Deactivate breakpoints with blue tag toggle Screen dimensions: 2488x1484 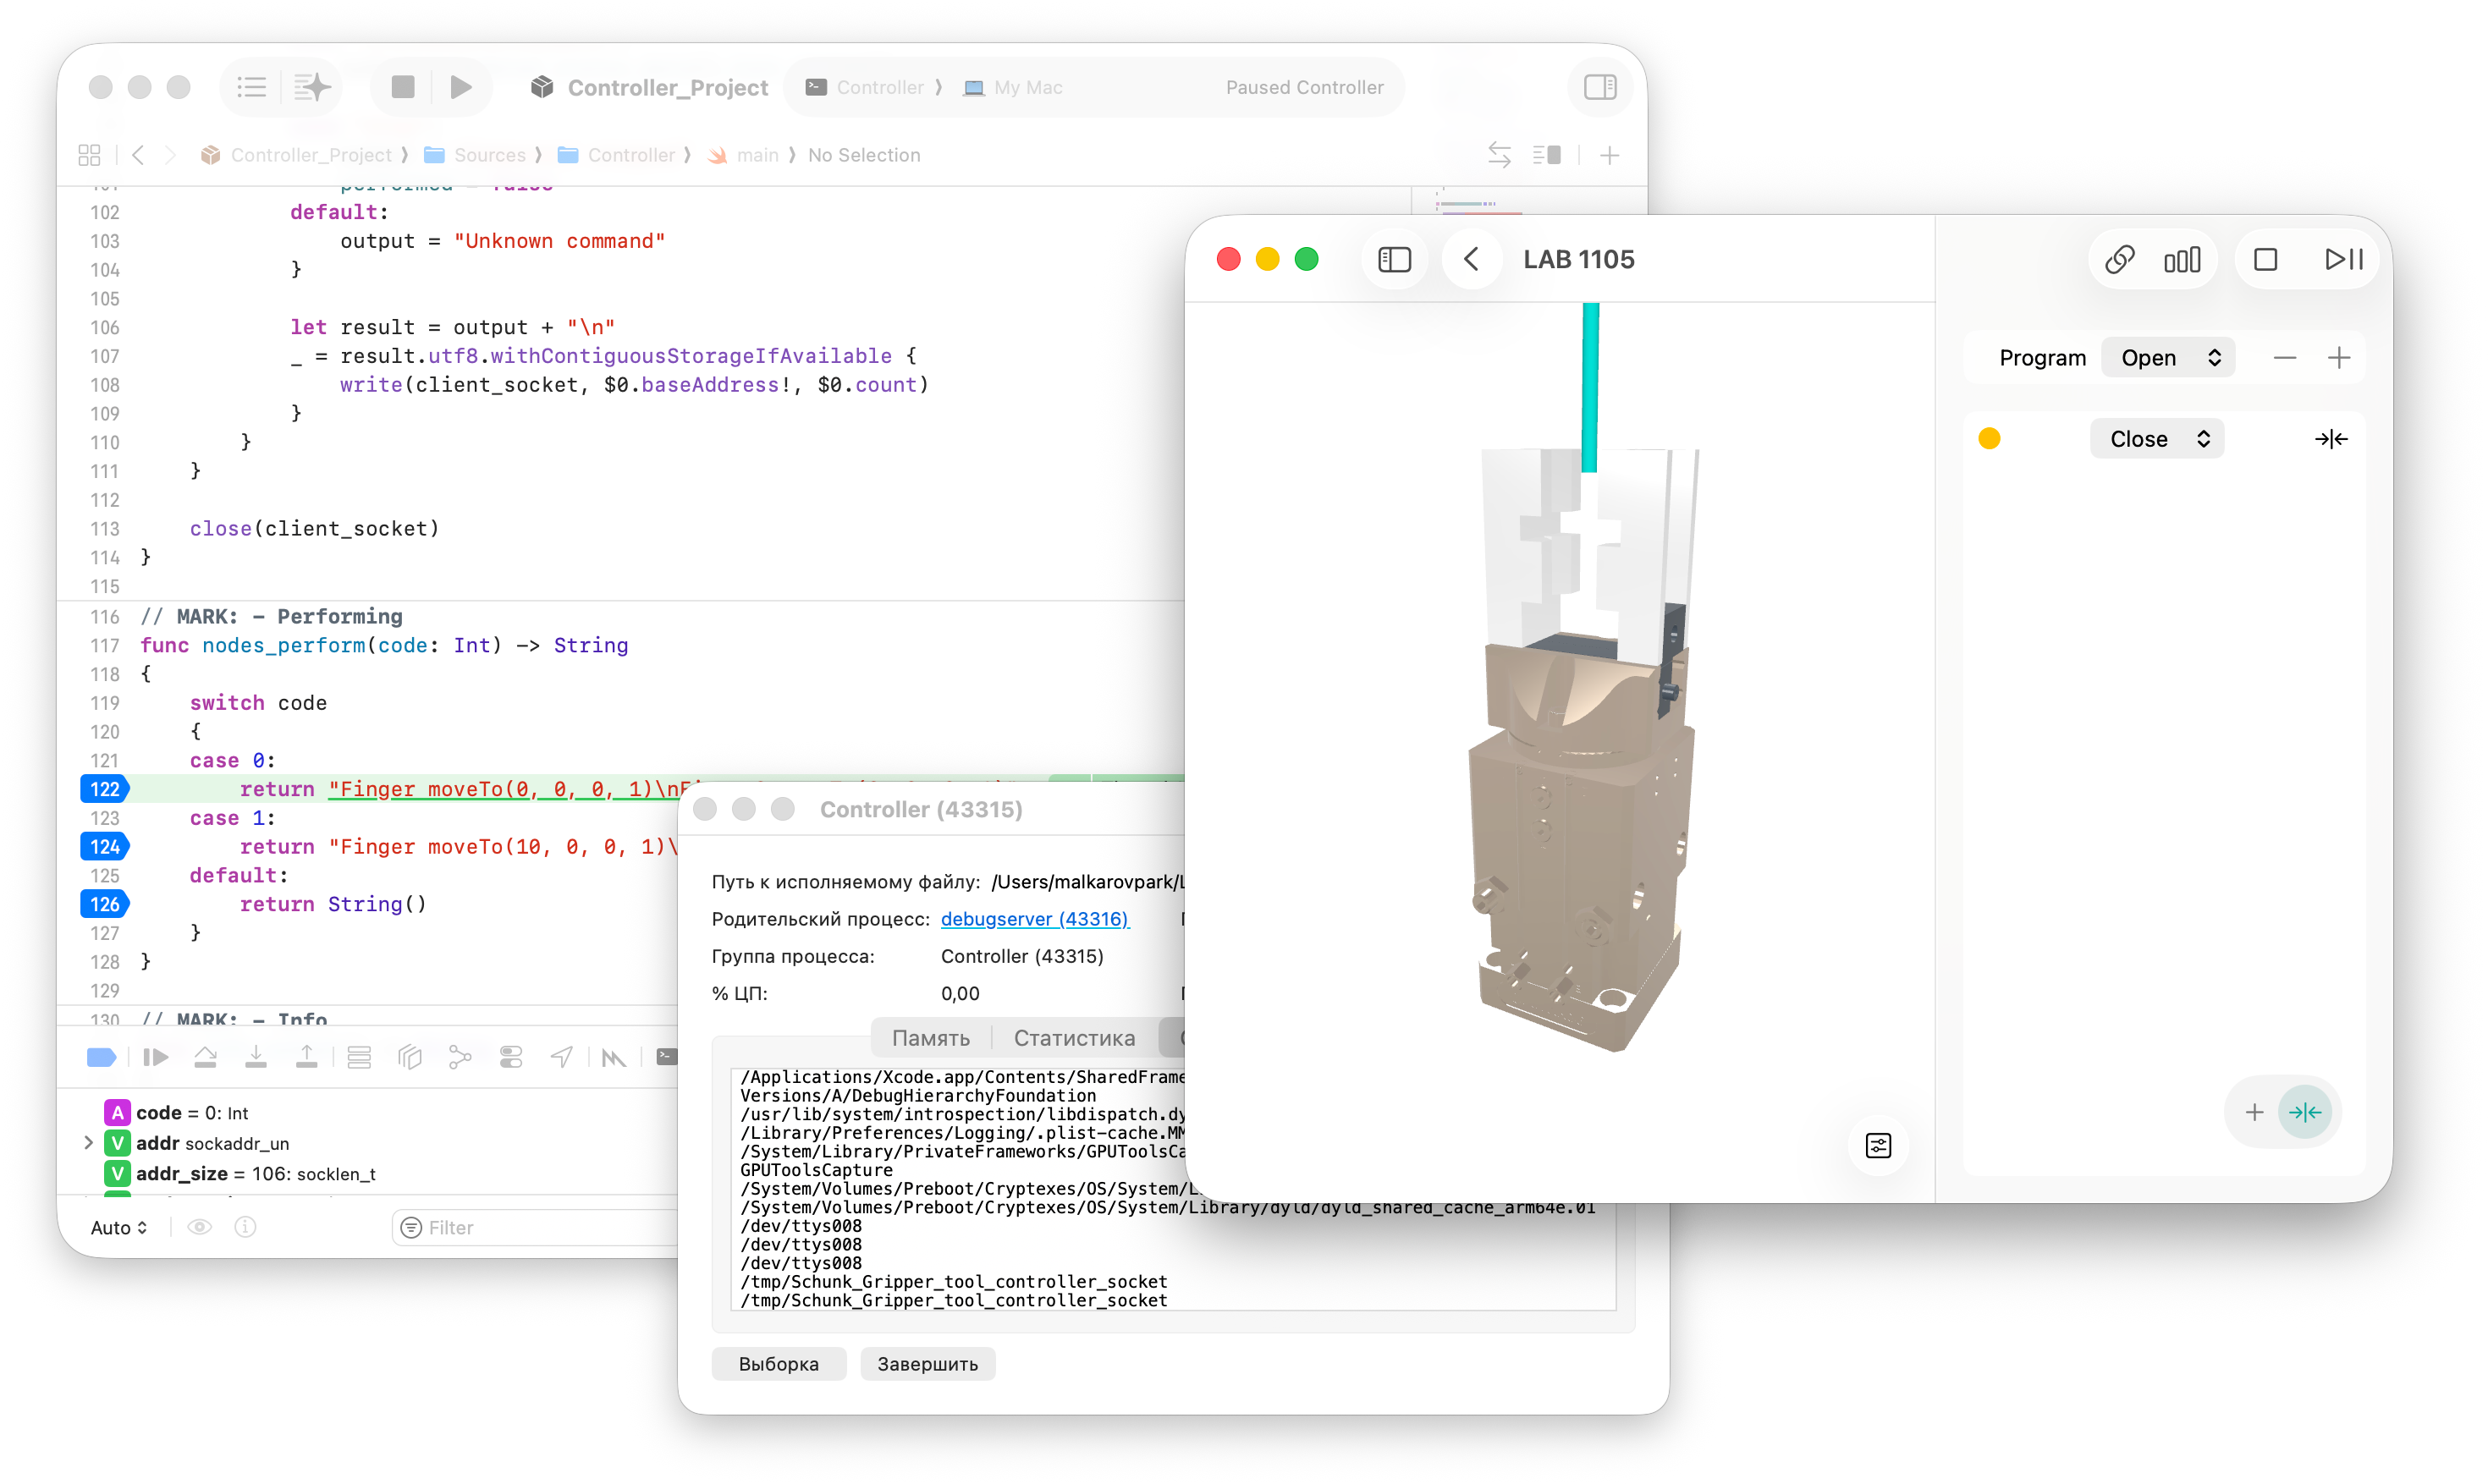click(x=102, y=1057)
